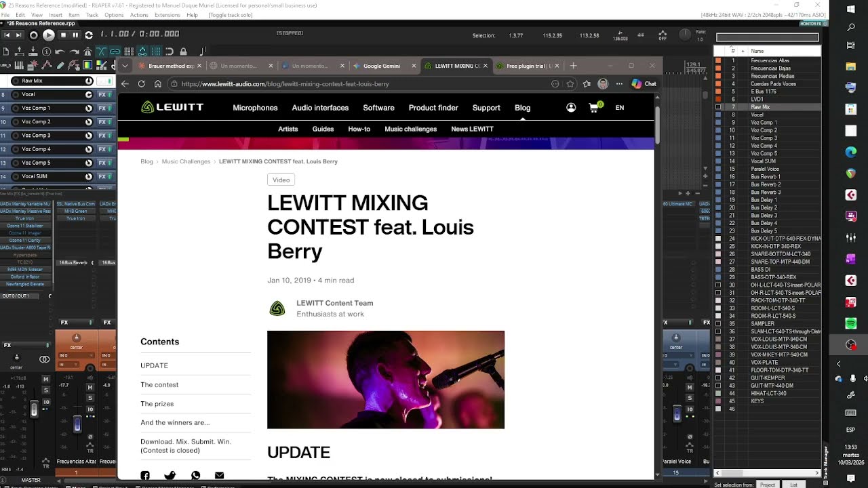
Task: Open REAPER Track menu
Action: (x=92, y=15)
